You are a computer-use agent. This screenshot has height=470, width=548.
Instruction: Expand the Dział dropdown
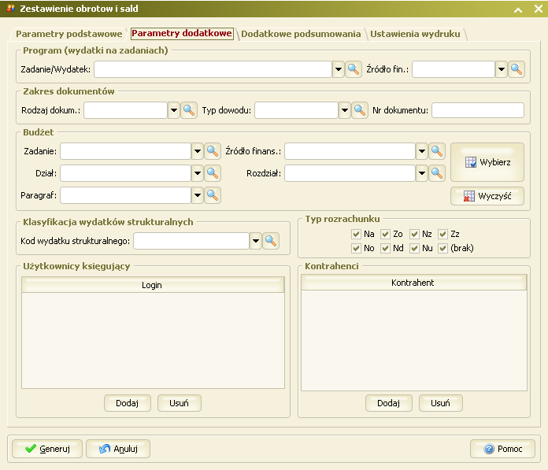(198, 173)
